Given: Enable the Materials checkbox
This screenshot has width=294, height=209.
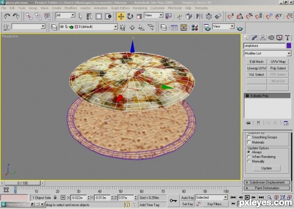Looking at the screenshot, I should [249, 142].
